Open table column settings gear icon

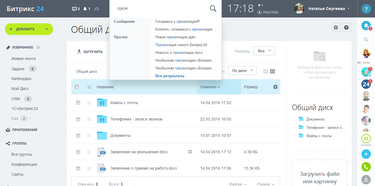point(275,87)
